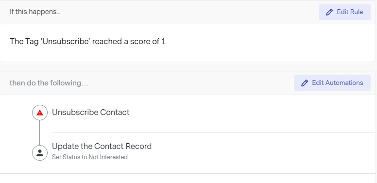Click the circle outline around the person icon
This screenshot has width=377, height=183.
click(x=40, y=153)
